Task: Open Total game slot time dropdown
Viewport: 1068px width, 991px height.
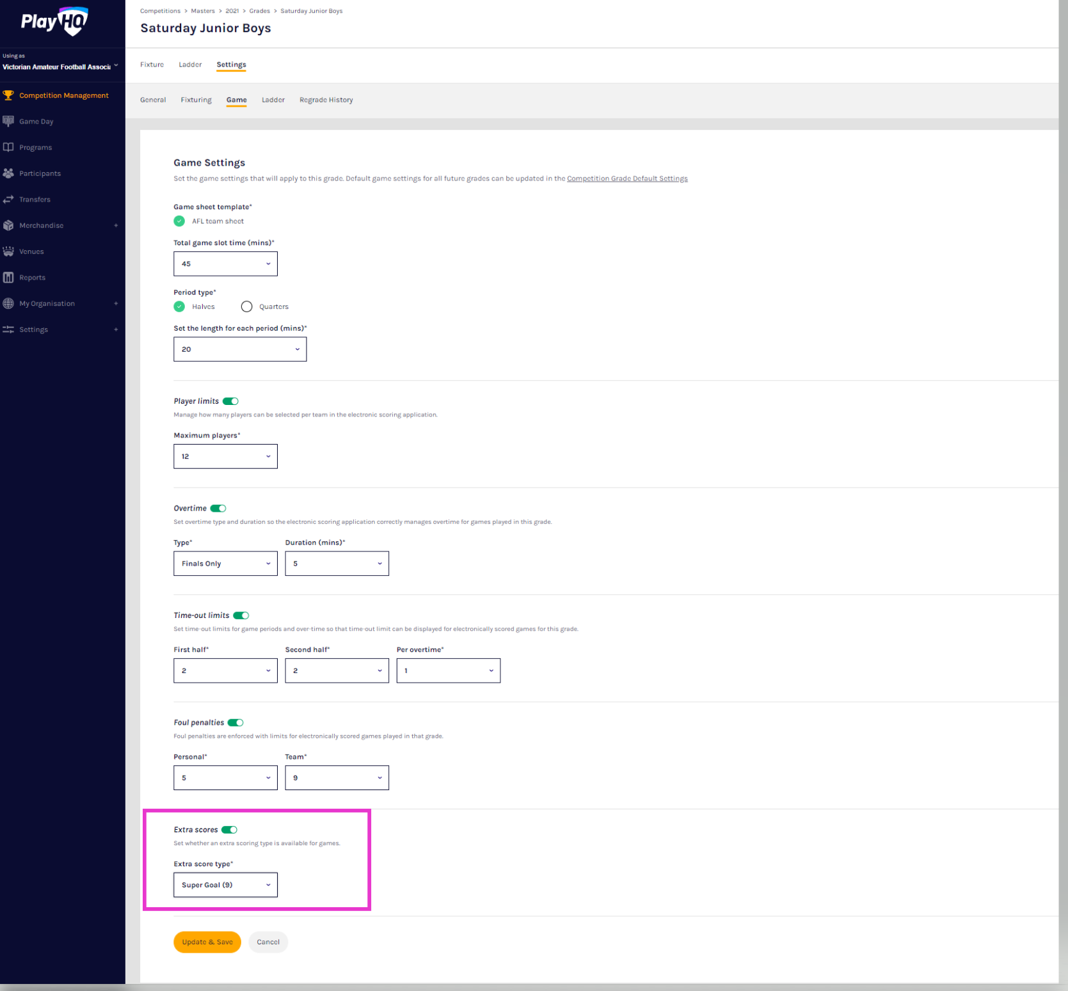Action: click(x=225, y=264)
